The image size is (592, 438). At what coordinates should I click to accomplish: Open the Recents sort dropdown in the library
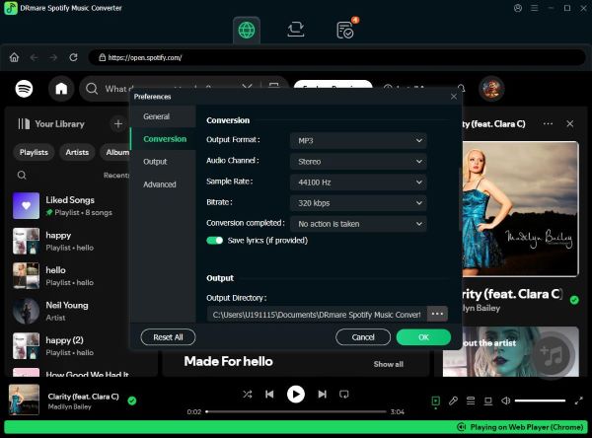tap(116, 176)
